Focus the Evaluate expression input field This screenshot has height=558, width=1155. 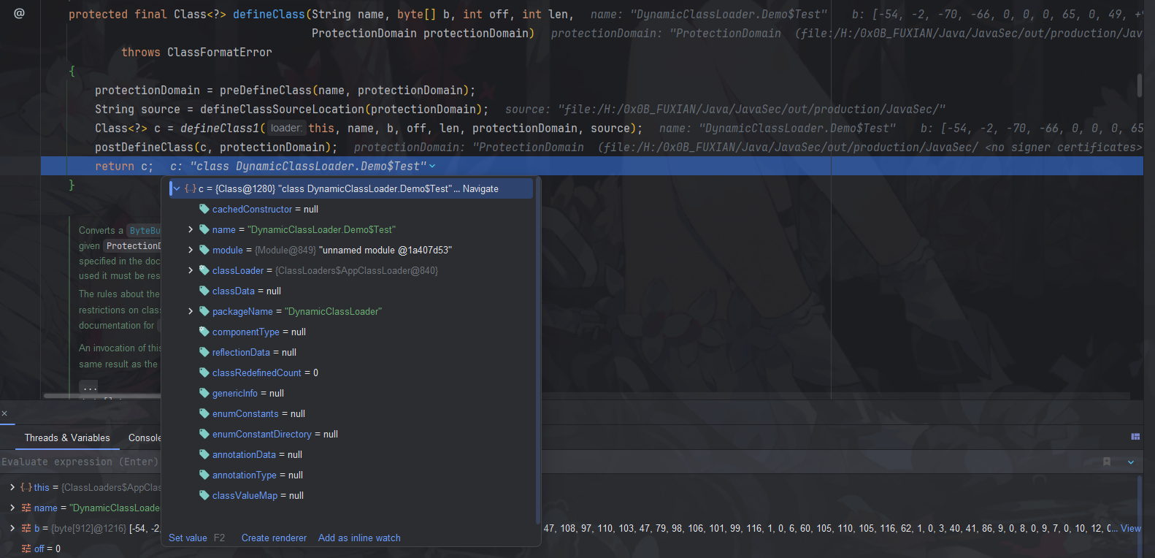(548, 462)
